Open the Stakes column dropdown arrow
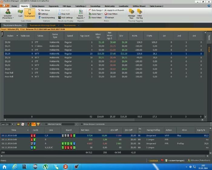This screenshot has width=212, height=170. (x=17, y=36)
